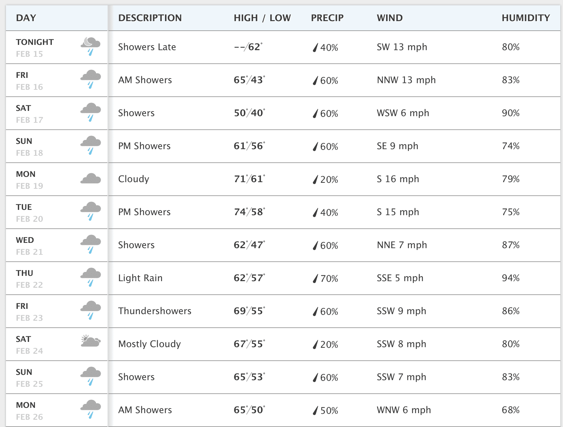
Task: Click the WIND column header
Action: [x=390, y=18]
